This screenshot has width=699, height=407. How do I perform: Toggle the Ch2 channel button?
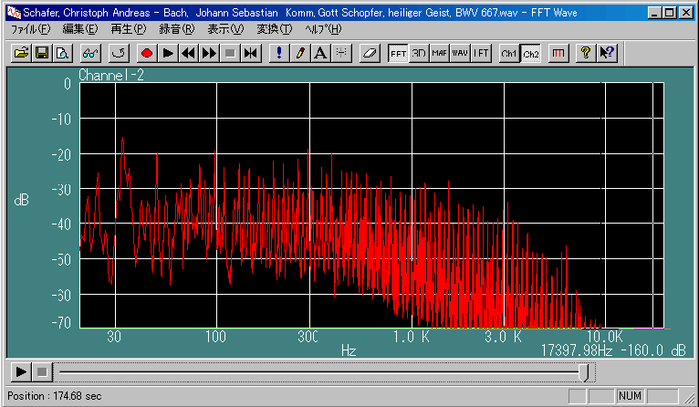(530, 54)
